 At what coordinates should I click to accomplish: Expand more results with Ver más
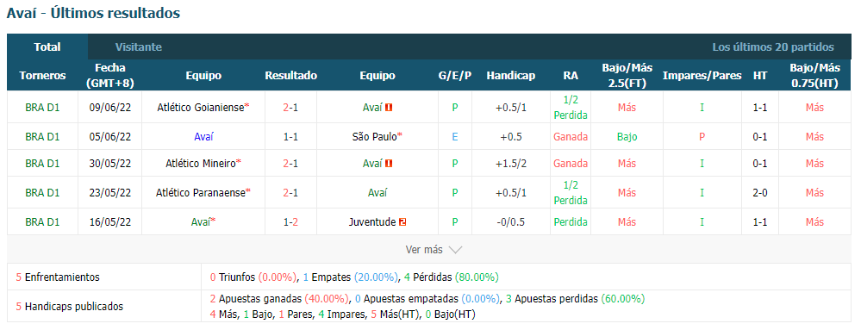424,250
